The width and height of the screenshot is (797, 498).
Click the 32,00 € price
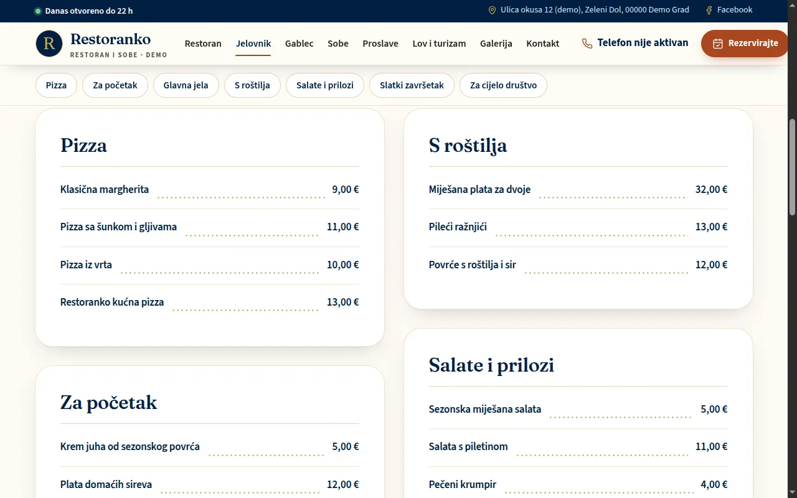tap(711, 189)
